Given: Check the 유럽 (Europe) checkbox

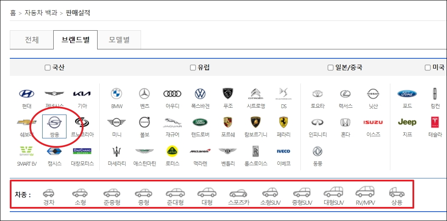Looking at the screenshot, I should click(x=193, y=68).
